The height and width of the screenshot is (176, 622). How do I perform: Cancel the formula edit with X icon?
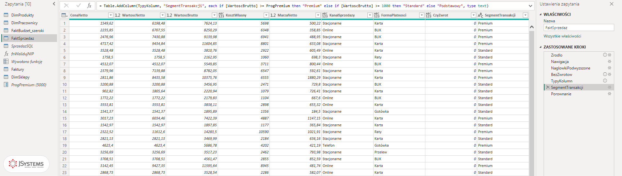pos(66,5)
